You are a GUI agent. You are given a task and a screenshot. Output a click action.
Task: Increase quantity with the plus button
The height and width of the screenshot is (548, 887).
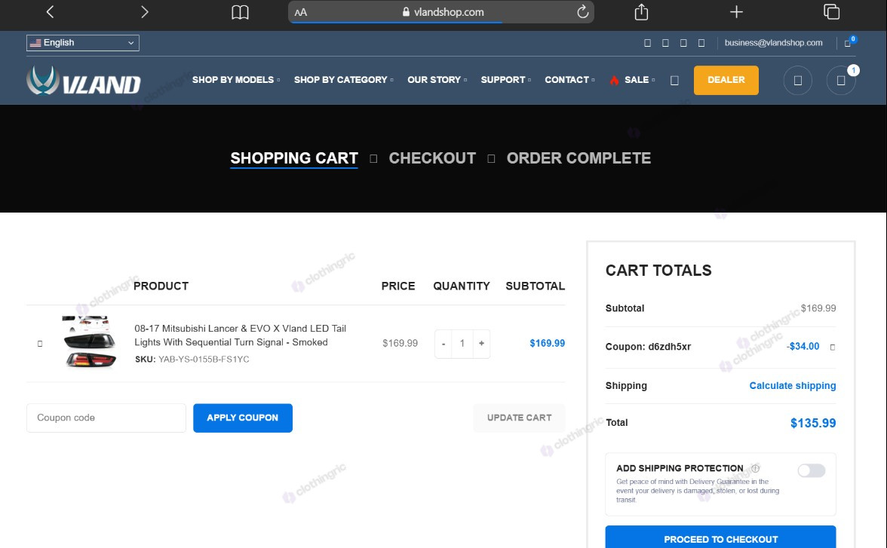pyautogui.click(x=481, y=343)
